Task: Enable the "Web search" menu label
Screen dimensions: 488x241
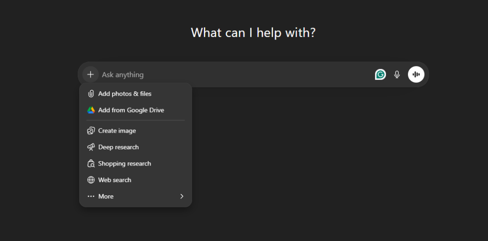Action: click(114, 180)
